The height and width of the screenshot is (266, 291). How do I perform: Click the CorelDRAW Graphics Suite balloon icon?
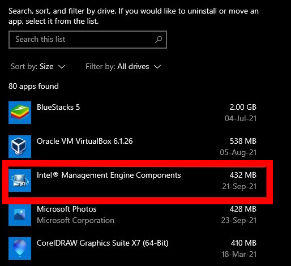[x=20, y=248]
